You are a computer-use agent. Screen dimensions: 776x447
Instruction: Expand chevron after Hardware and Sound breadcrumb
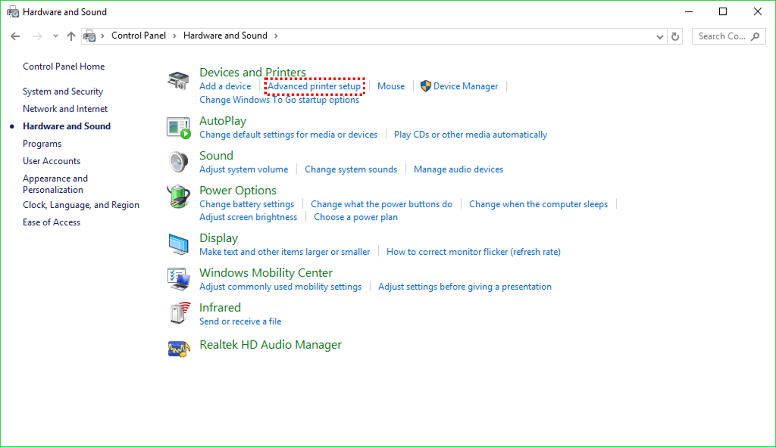pos(276,36)
